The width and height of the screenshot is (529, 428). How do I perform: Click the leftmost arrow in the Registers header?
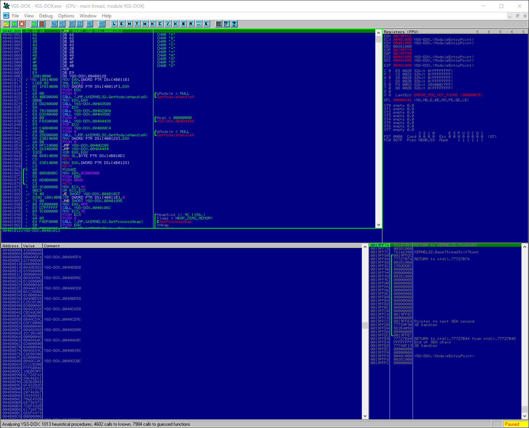click(477, 32)
